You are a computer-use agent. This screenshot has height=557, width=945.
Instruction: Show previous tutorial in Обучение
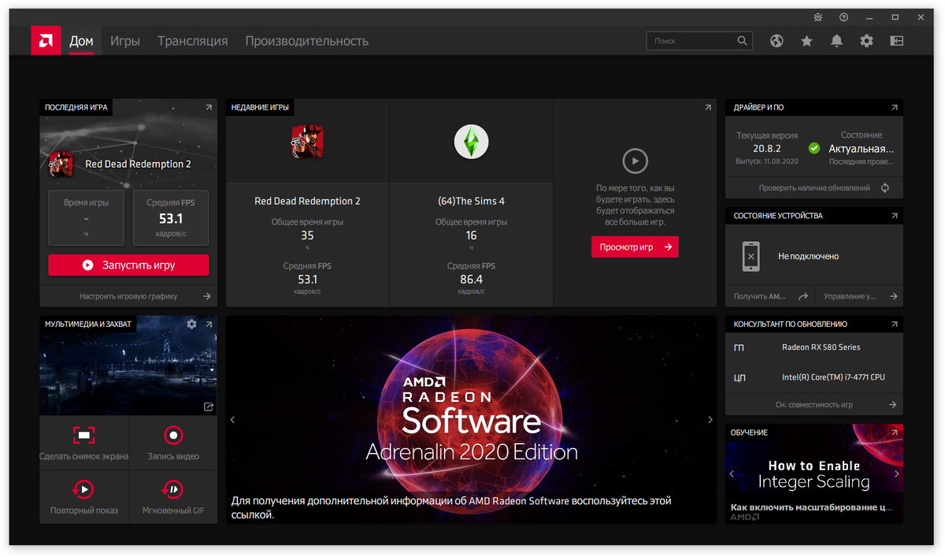coord(732,474)
